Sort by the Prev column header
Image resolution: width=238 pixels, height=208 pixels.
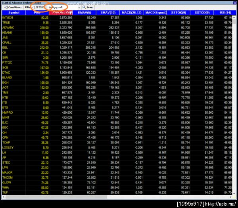[37, 13]
